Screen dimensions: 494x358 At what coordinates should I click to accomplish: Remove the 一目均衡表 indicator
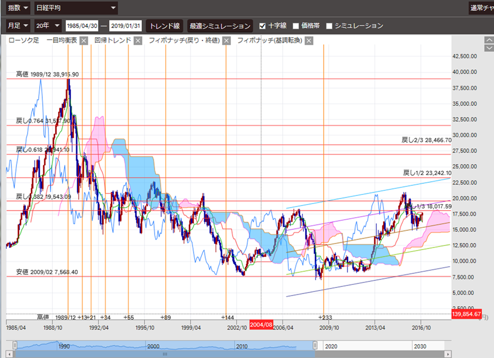(x=84, y=40)
